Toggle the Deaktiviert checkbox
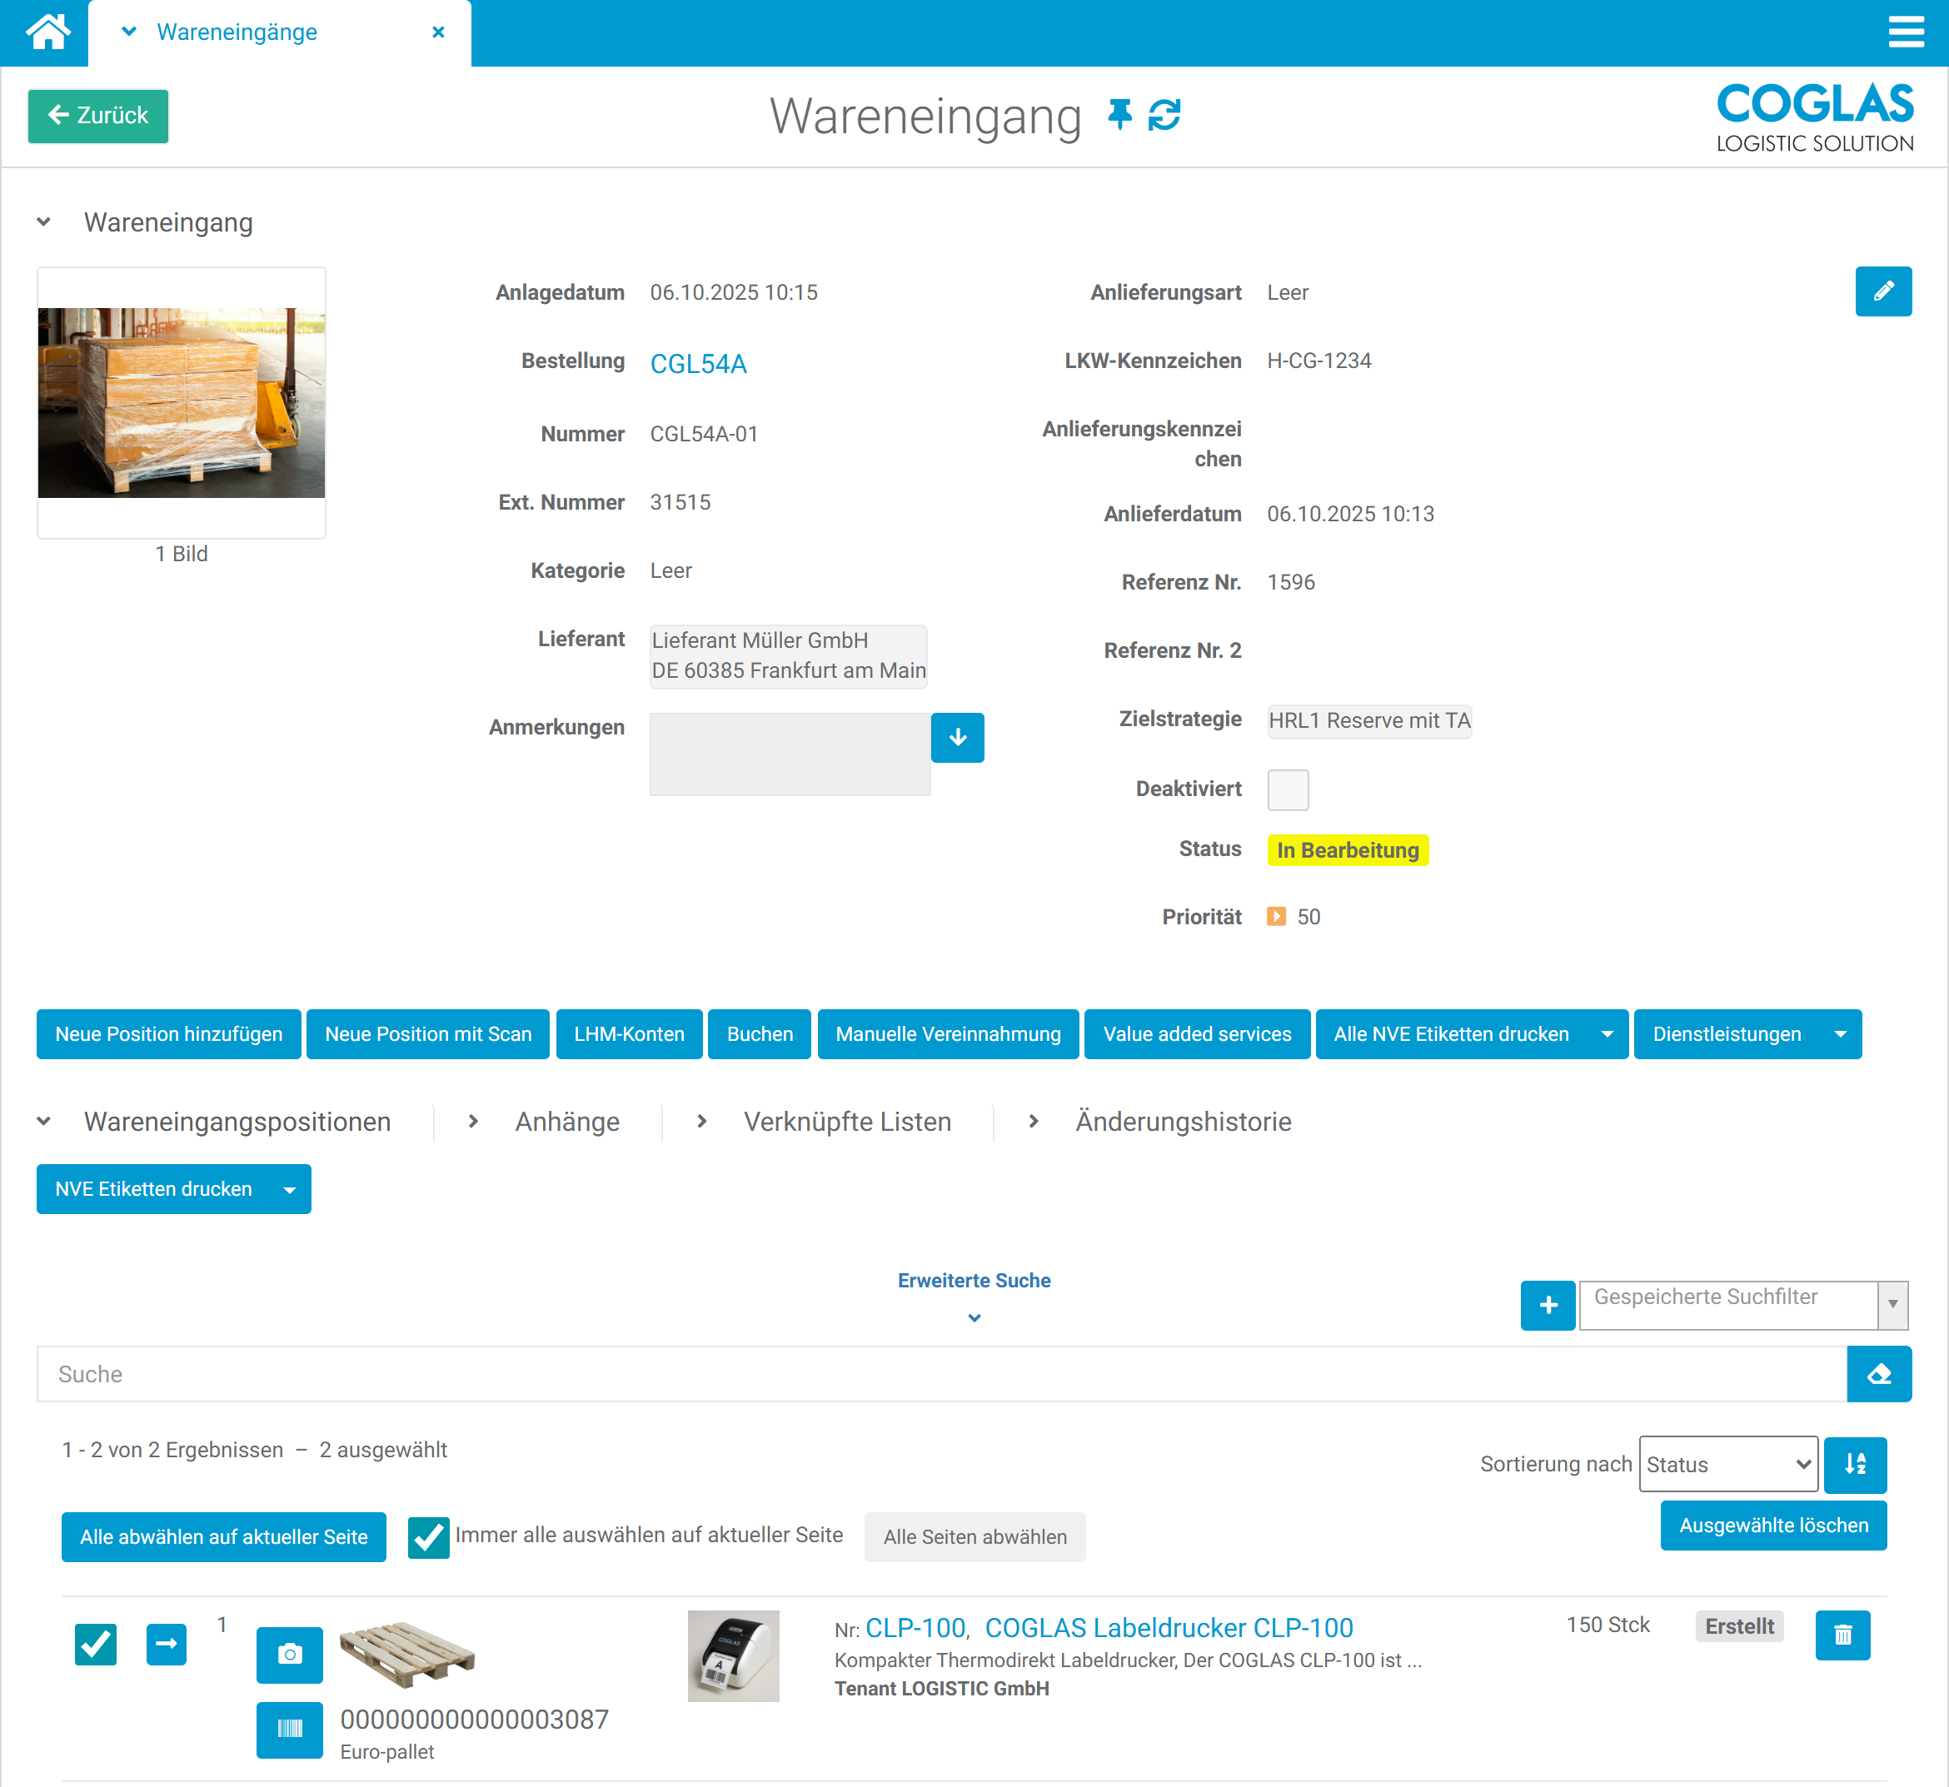Image resolution: width=1949 pixels, height=1787 pixels. coord(1287,789)
